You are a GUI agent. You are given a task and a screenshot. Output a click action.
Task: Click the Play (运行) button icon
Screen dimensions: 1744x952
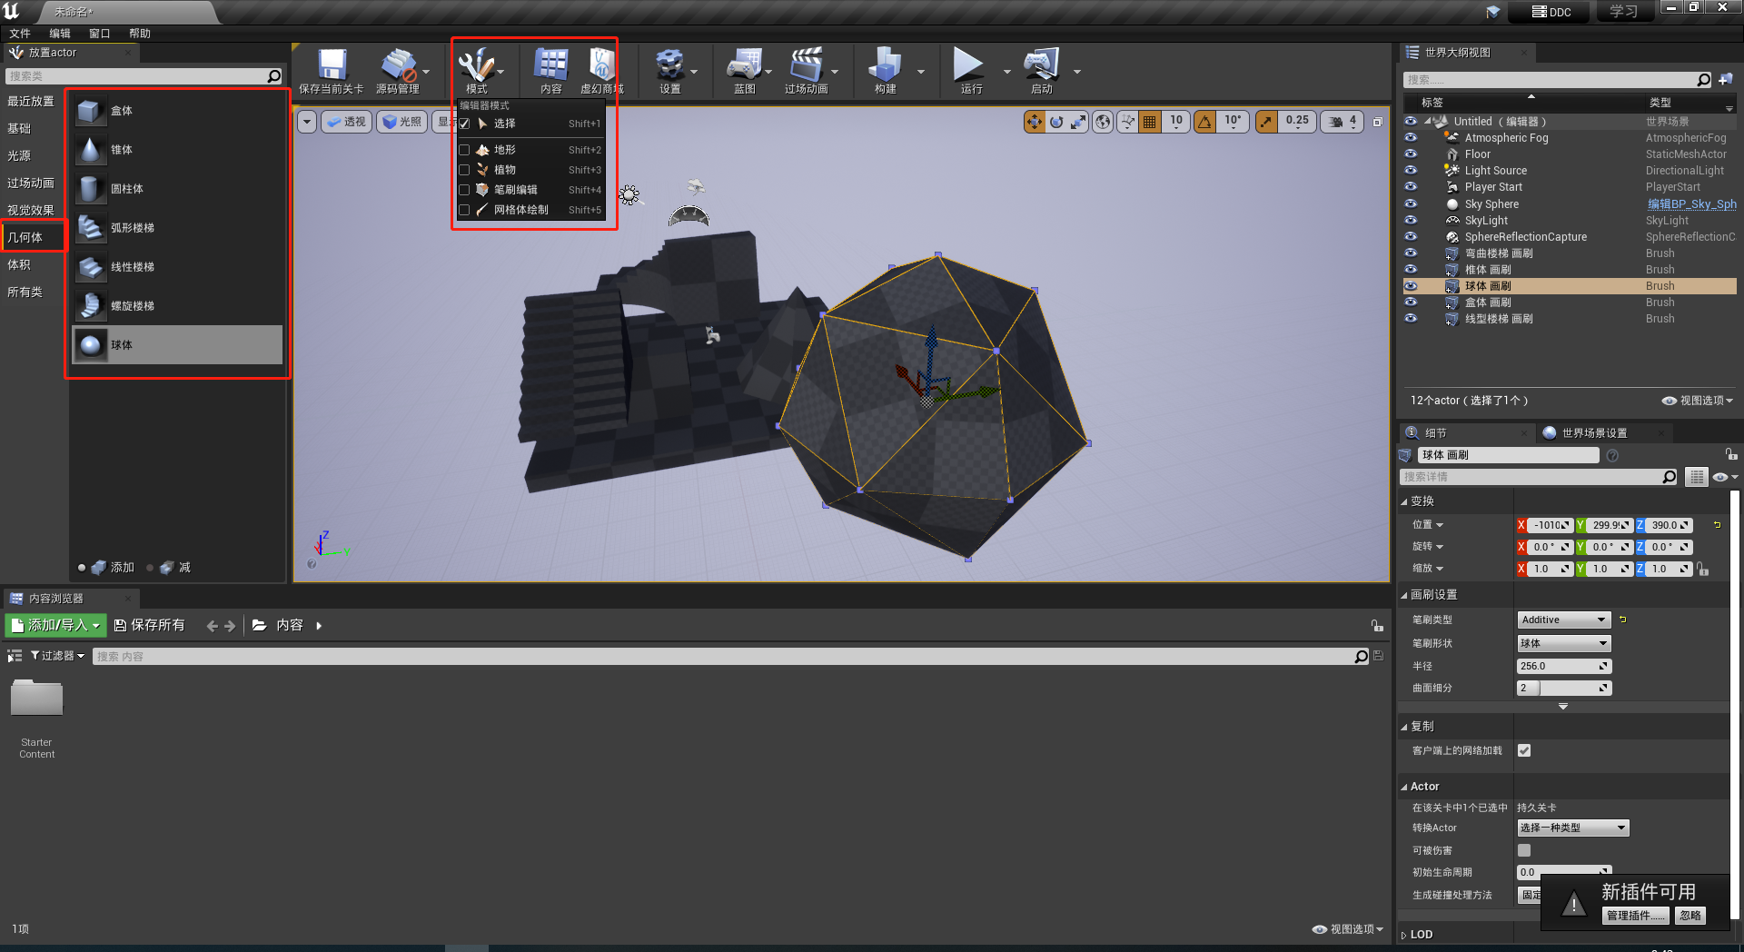coord(969,65)
